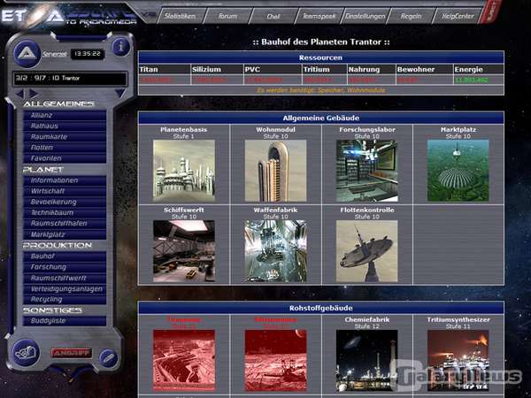The height and width of the screenshot is (398, 531).
Task: Open the Statistiken tab
Action: point(180,15)
